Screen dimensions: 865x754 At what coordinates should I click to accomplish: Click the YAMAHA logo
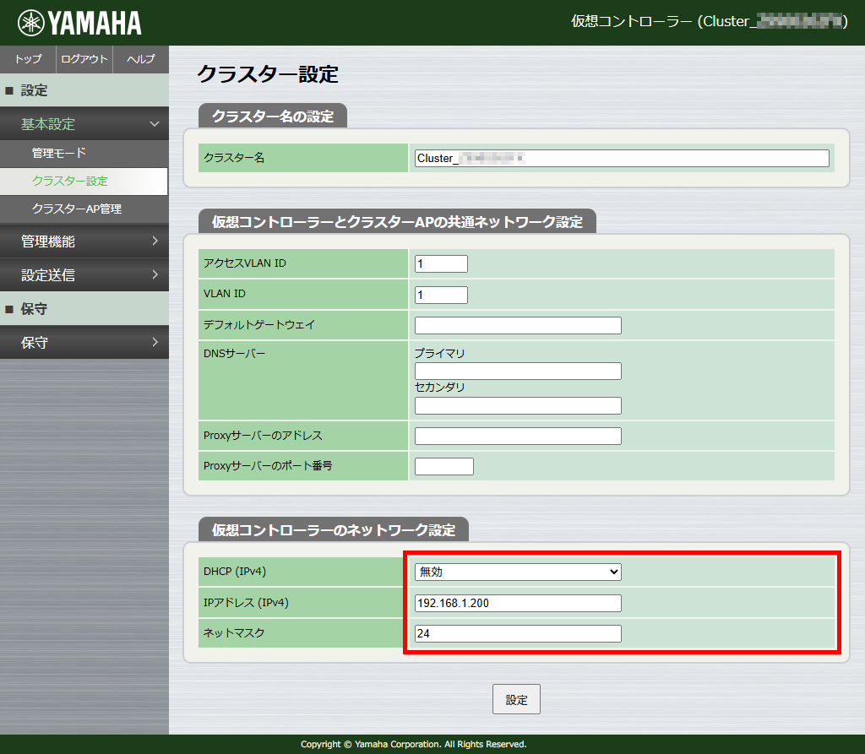(79, 23)
